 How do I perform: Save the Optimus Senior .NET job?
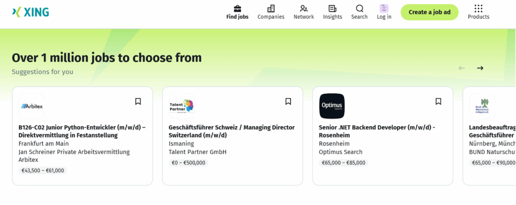(x=438, y=101)
